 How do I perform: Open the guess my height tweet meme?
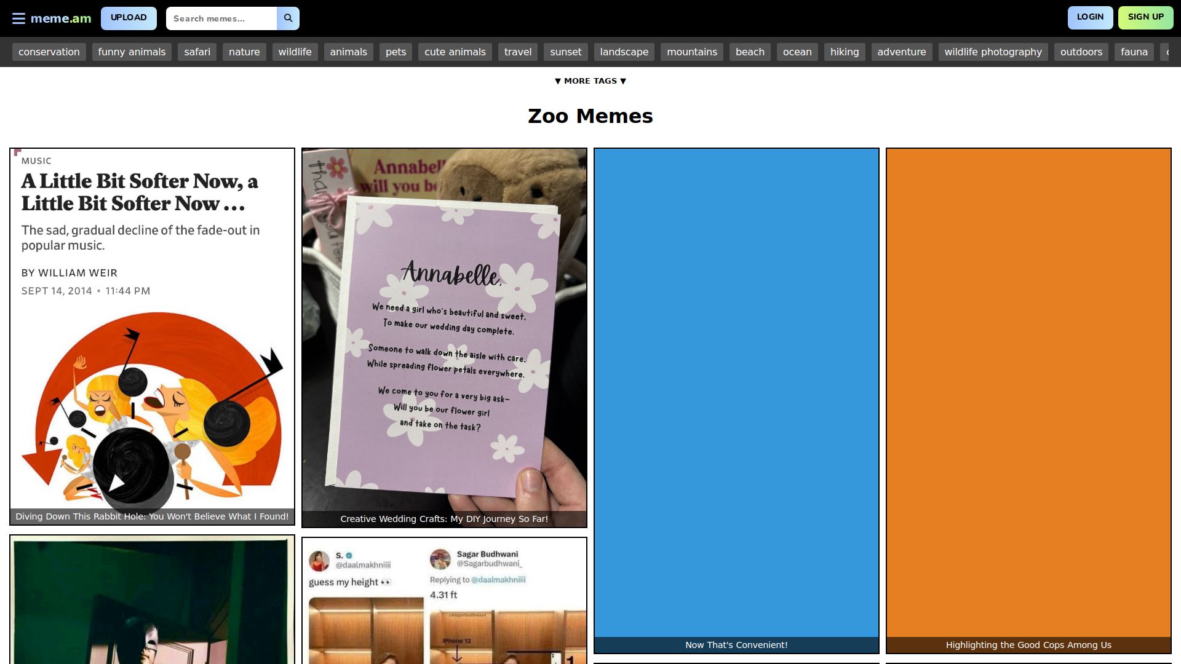tap(444, 603)
